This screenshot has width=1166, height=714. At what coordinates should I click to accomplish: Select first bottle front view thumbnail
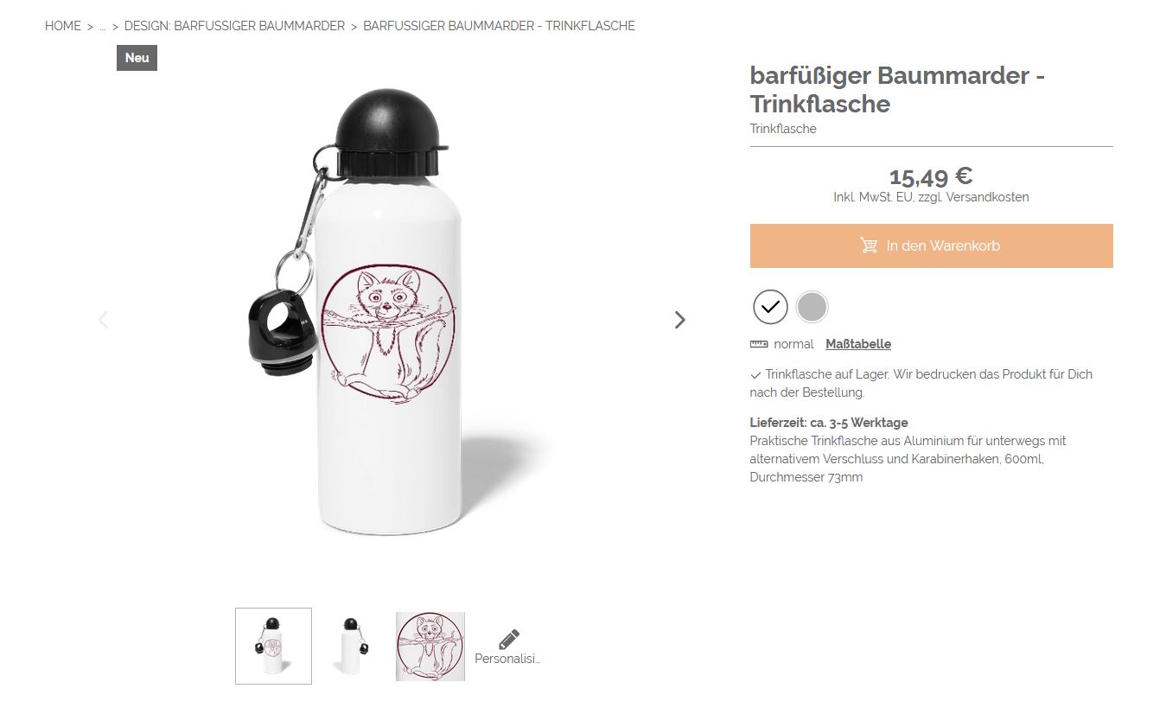coord(273,646)
